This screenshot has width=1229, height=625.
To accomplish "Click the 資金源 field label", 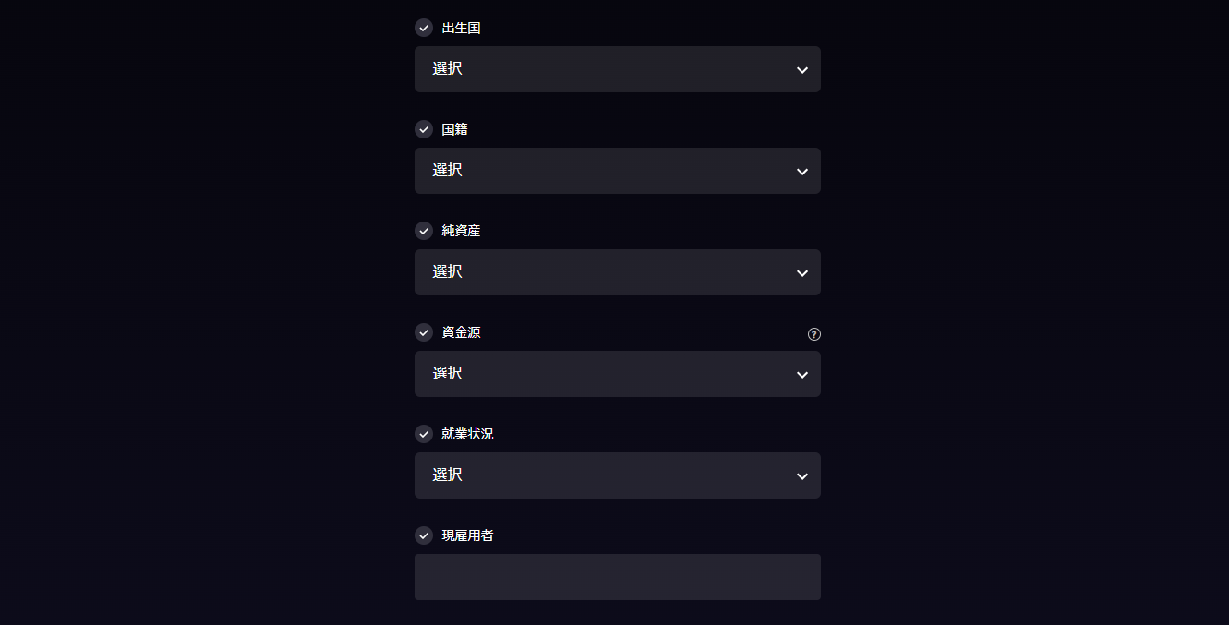I will point(461,332).
